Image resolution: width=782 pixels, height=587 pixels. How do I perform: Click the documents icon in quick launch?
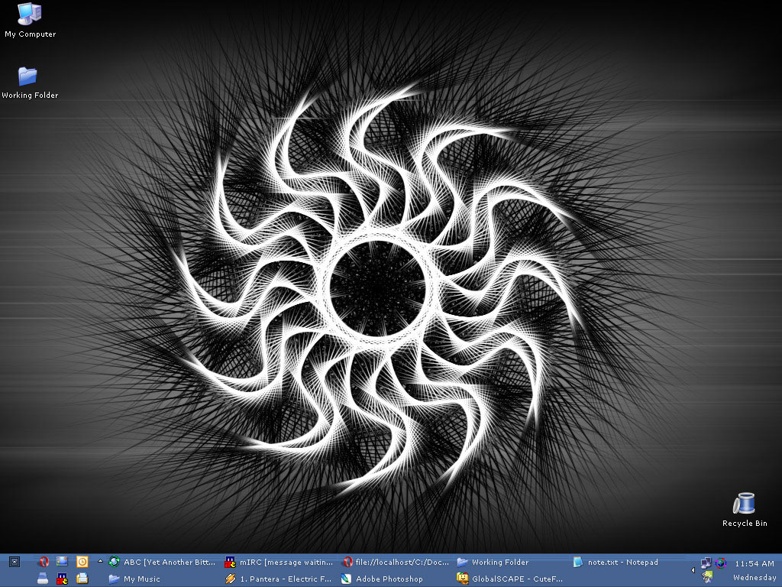click(x=82, y=579)
